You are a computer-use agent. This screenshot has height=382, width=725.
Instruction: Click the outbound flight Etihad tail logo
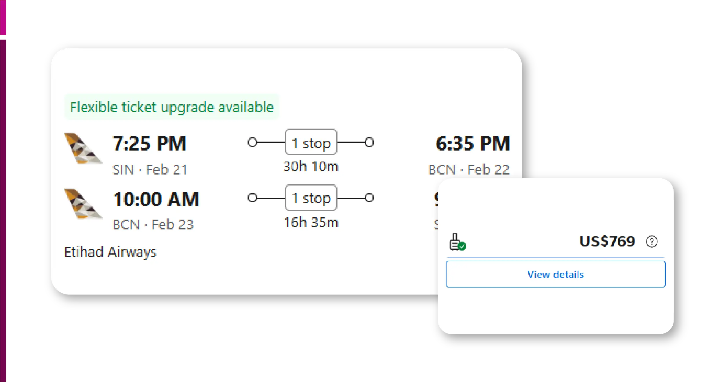point(83,148)
